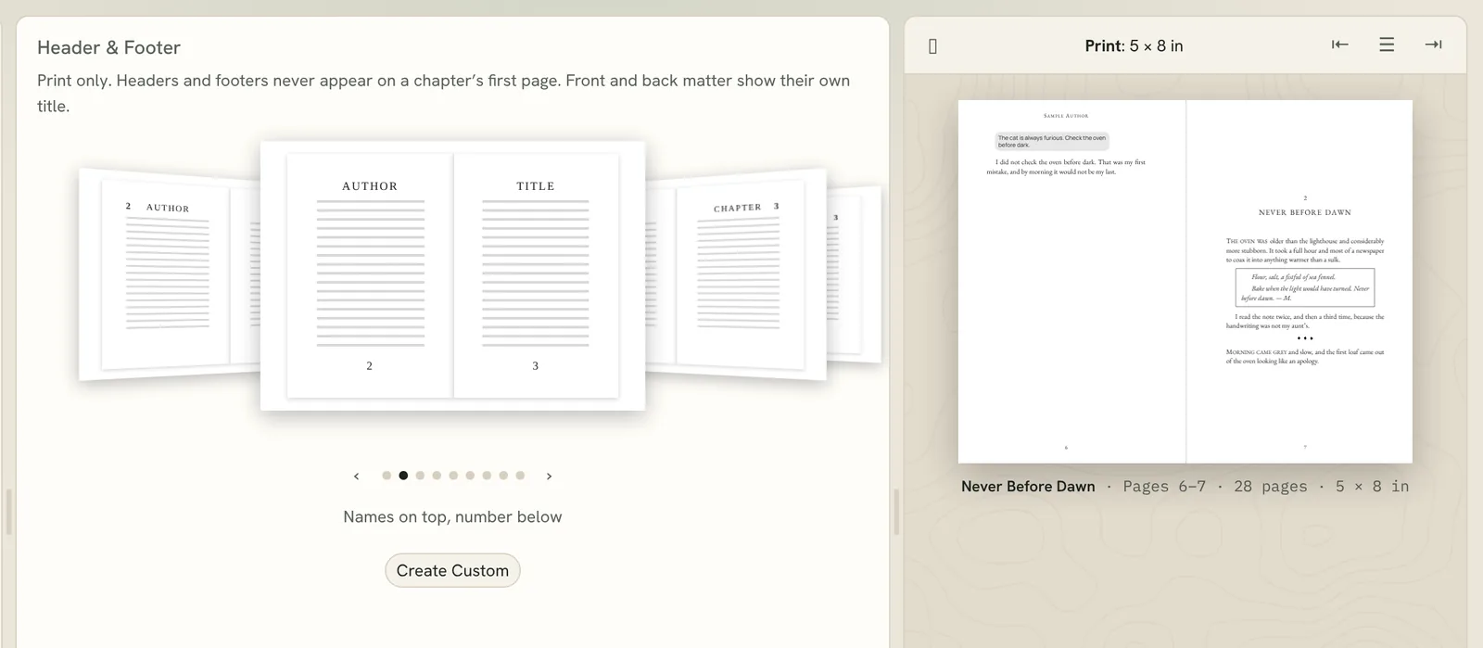Jump to the last page of the preview
The height and width of the screenshot is (648, 1483).
click(x=1433, y=44)
